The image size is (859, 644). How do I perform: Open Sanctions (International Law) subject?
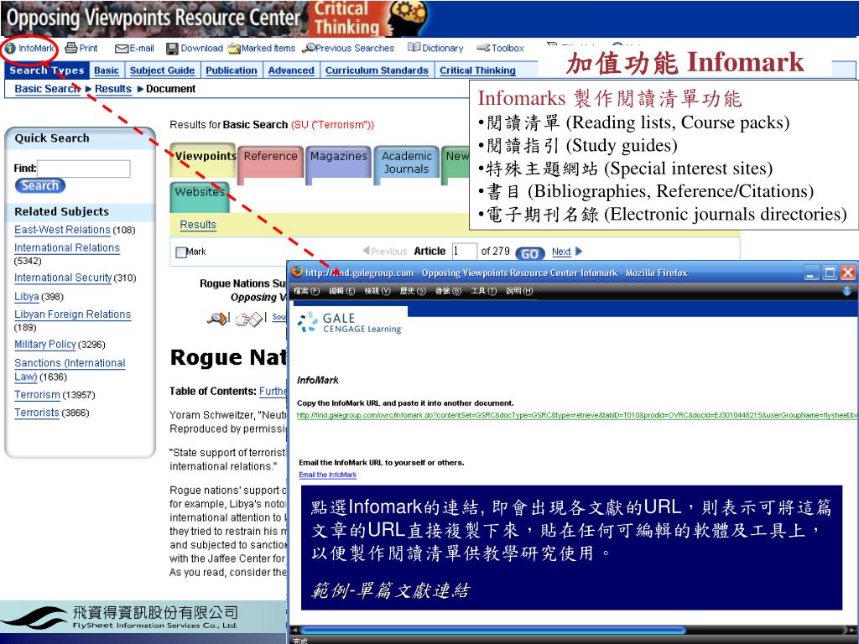point(70,370)
